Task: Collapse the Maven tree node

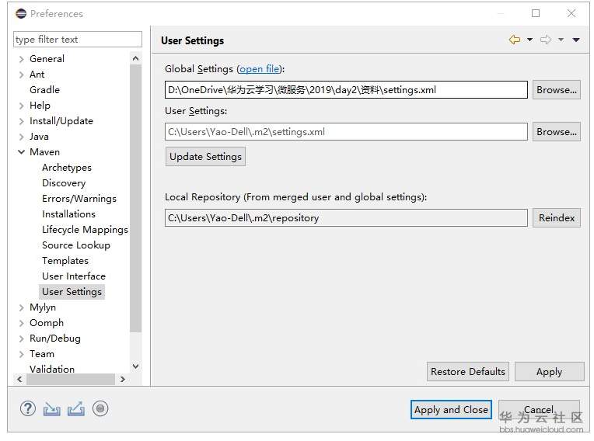Action: [x=21, y=152]
